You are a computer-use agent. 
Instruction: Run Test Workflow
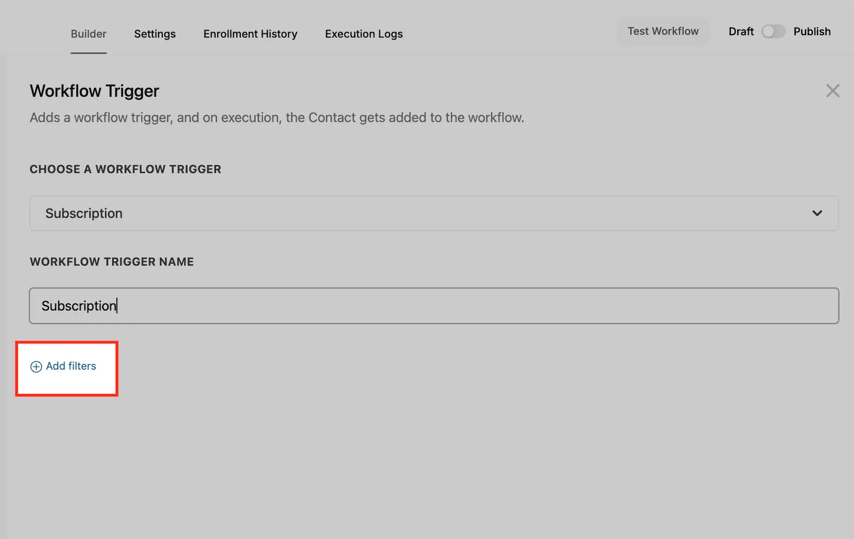(x=663, y=31)
